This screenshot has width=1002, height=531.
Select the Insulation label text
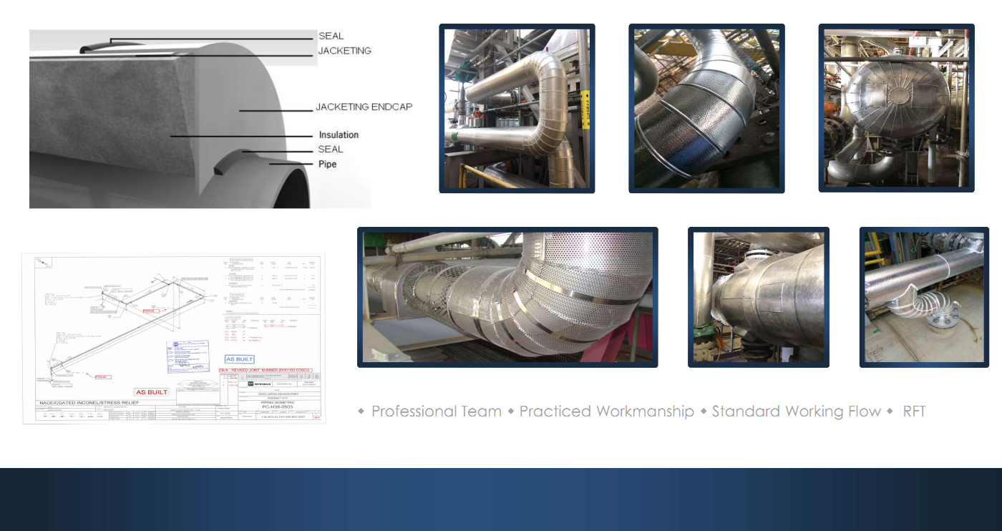pos(339,135)
